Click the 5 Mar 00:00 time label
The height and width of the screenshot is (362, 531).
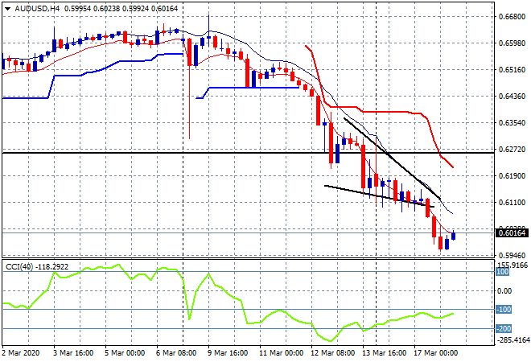pyautogui.click(x=125, y=353)
